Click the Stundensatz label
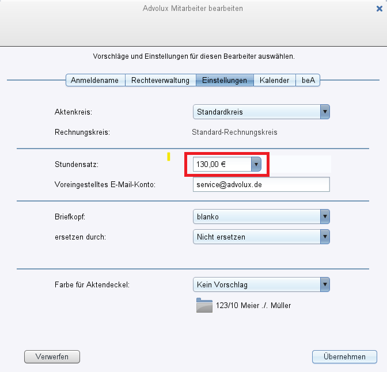This screenshot has width=387, height=372. pos(77,164)
